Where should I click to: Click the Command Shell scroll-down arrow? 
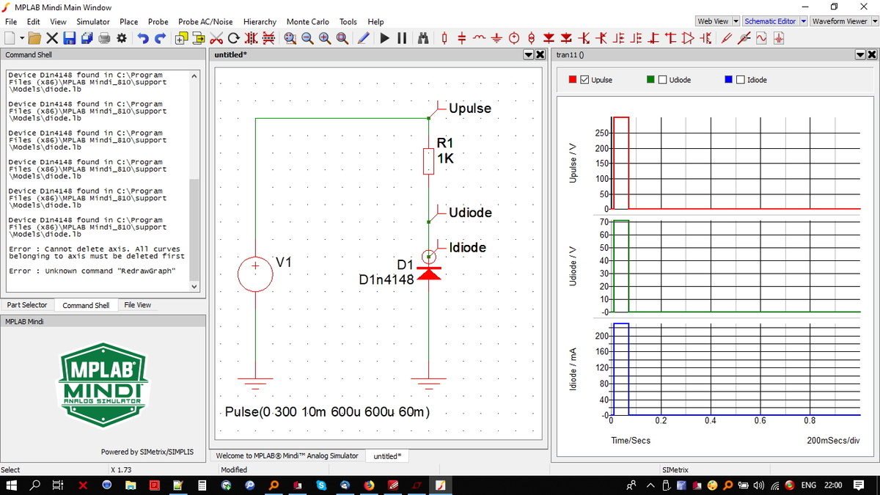(194, 287)
